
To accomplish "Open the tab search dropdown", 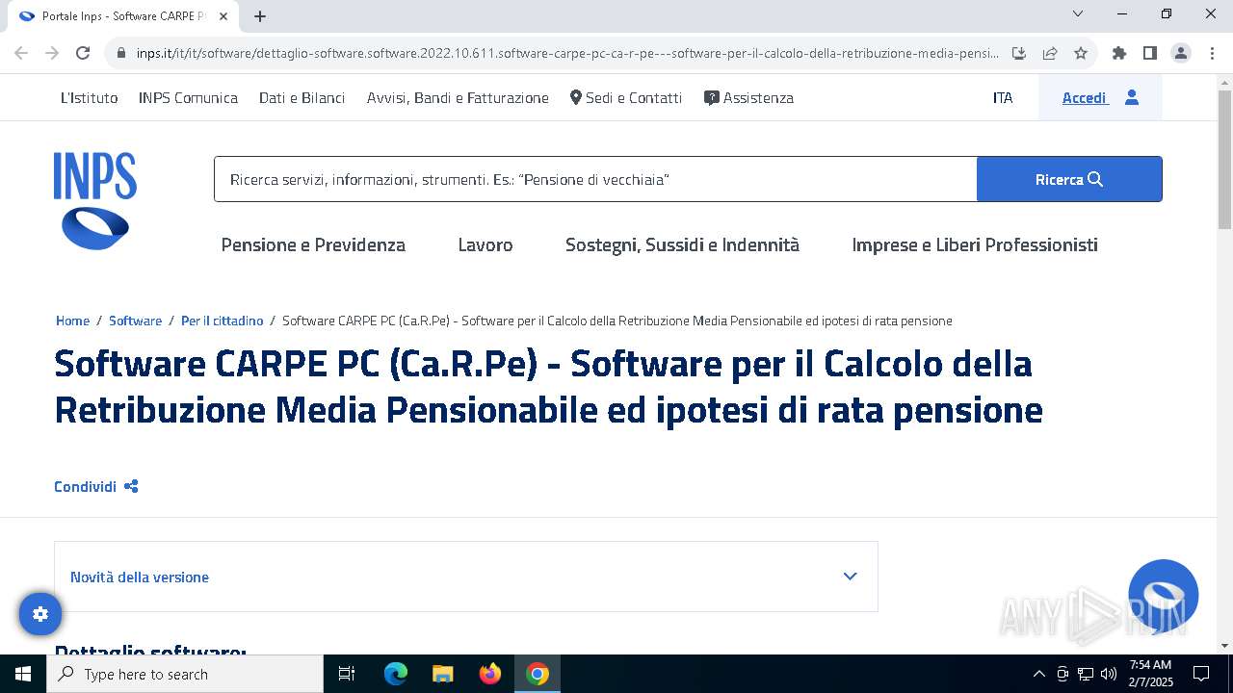I will pos(1078,14).
